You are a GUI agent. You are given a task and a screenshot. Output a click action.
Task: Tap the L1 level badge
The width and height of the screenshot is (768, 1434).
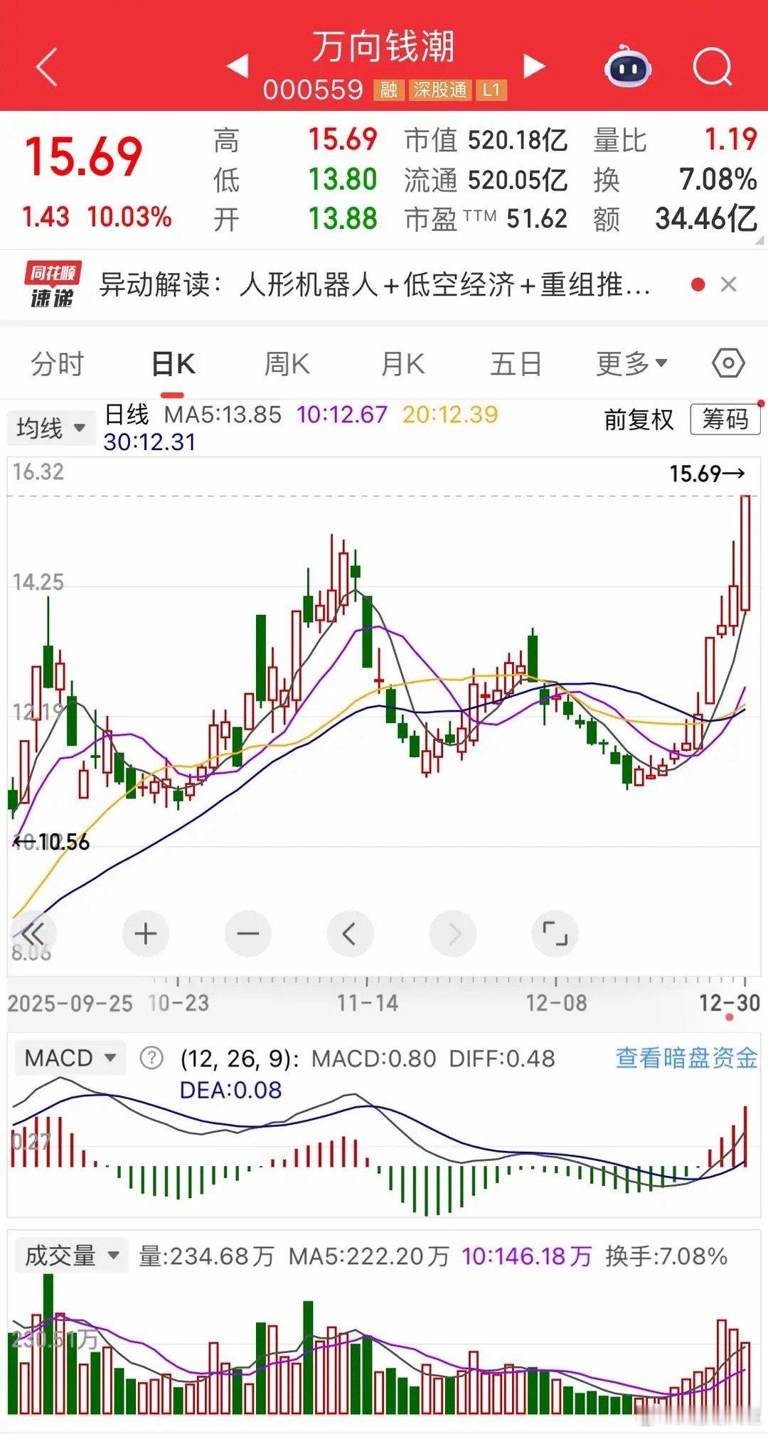pos(491,90)
